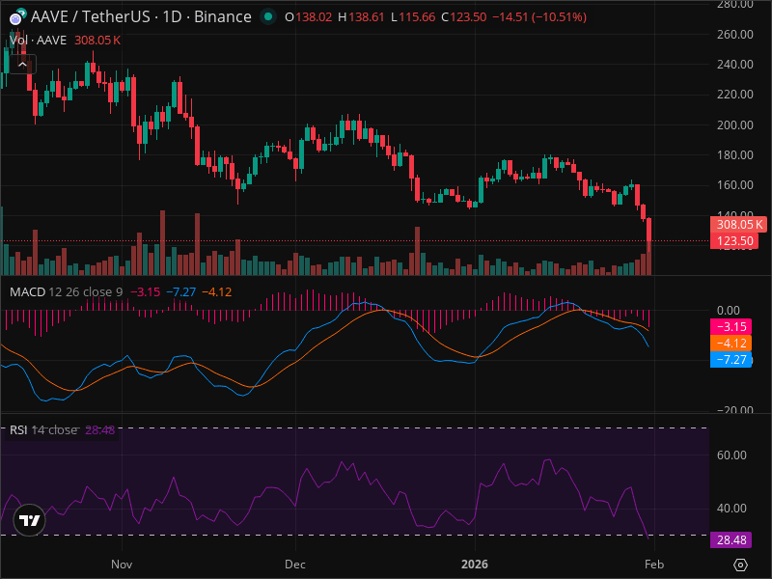Select the MACD 12 26 close 9 legend
Image resolution: width=772 pixels, height=579 pixels.
tap(66, 292)
